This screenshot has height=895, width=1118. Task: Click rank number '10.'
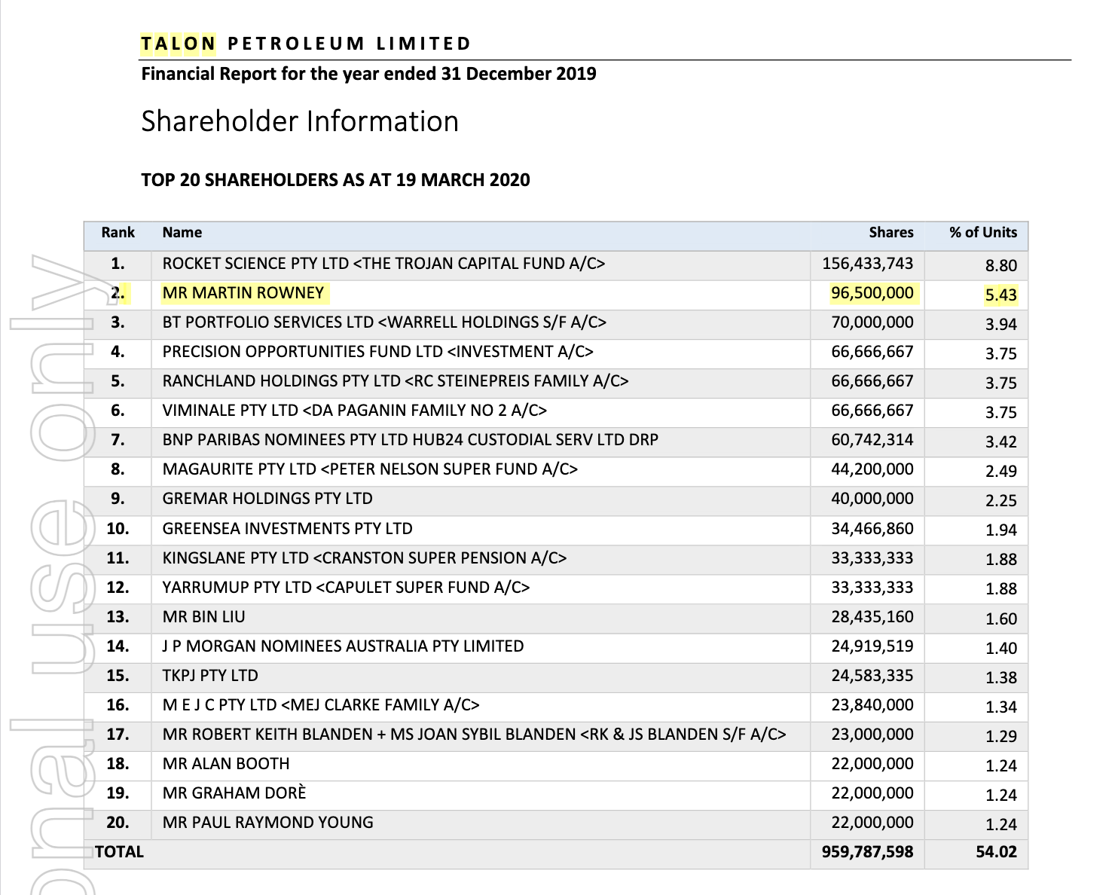point(118,529)
